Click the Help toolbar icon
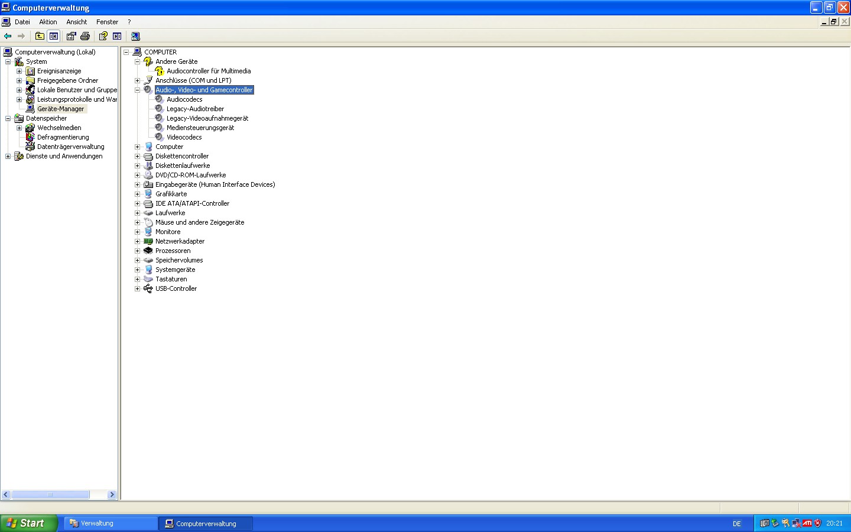851x532 pixels. (103, 36)
